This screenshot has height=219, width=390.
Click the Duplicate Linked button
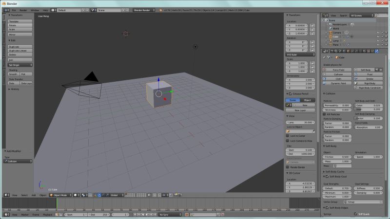20,51
